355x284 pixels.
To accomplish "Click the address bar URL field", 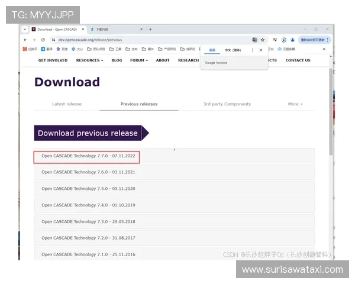I will (148, 40).
